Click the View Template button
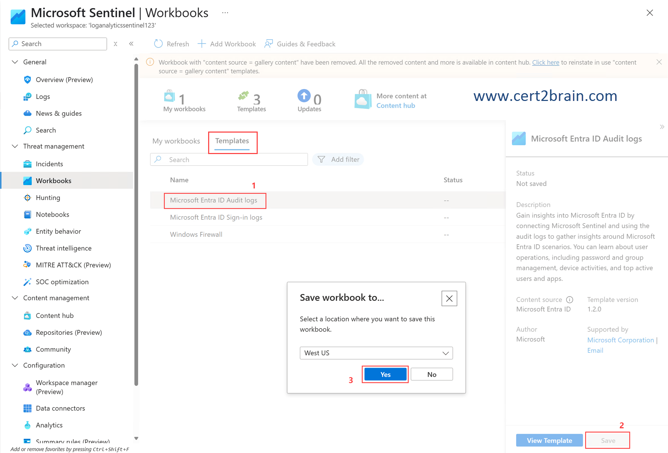Viewport: 668px width, 453px height. pos(549,440)
